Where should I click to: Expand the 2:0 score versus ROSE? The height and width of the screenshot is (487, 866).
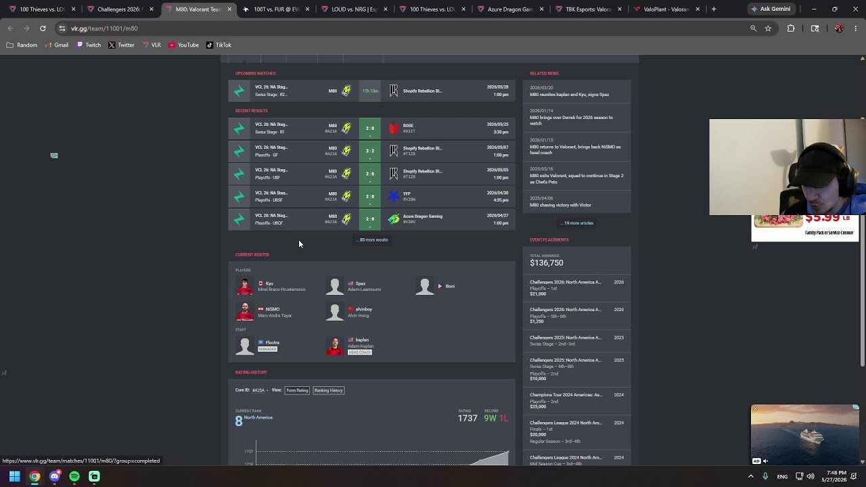coord(369,129)
